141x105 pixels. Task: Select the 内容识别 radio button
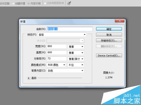pos(28,4)
